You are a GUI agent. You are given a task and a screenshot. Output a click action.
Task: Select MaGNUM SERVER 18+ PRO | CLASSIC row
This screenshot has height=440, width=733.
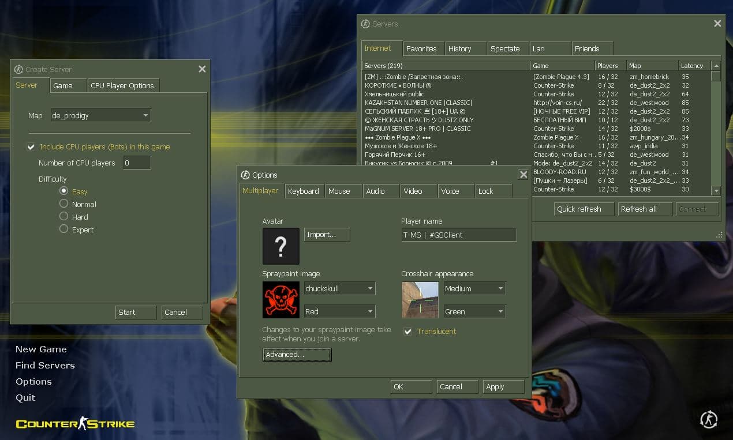tap(536, 129)
